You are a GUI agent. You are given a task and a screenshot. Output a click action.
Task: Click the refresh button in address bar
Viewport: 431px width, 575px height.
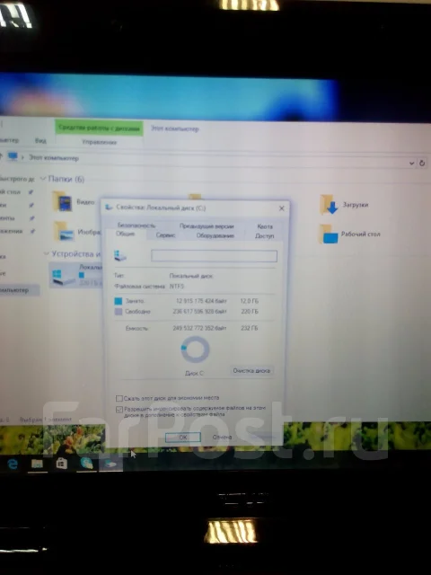point(422,163)
